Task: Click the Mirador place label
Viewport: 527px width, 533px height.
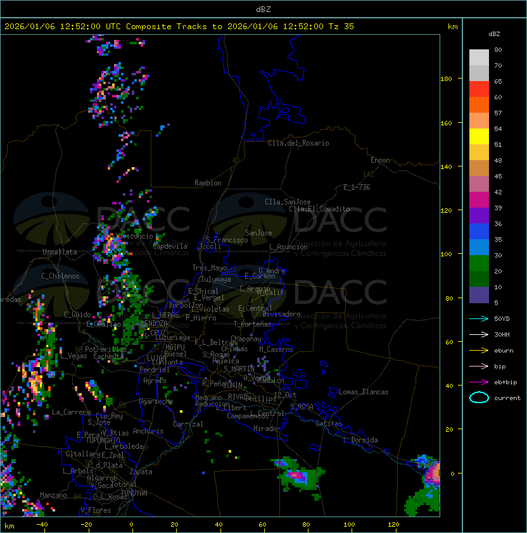Action: pos(267,429)
